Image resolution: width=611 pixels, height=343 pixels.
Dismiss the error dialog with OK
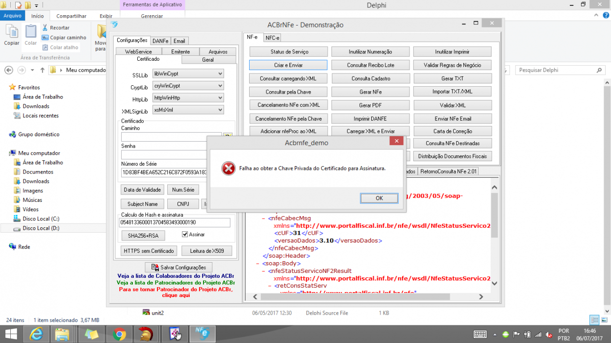pyautogui.click(x=379, y=198)
